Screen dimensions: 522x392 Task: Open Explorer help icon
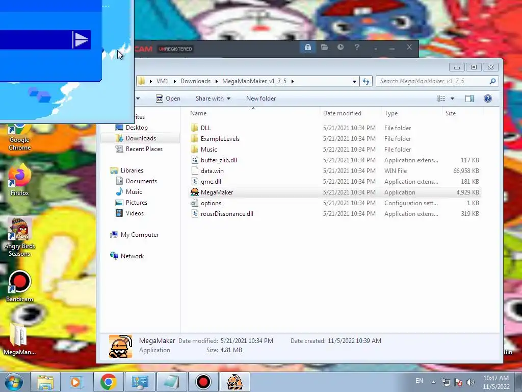pos(488,99)
